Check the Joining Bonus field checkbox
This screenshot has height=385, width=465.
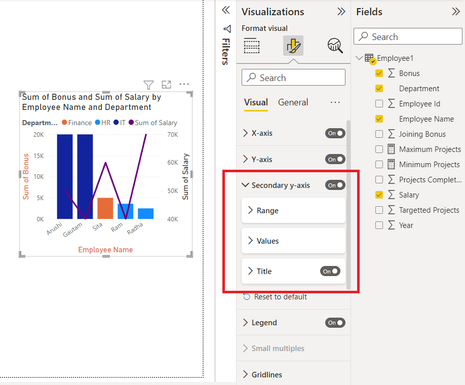pos(379,134)
